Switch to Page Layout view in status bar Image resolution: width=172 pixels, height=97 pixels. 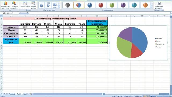pos(147,96)
